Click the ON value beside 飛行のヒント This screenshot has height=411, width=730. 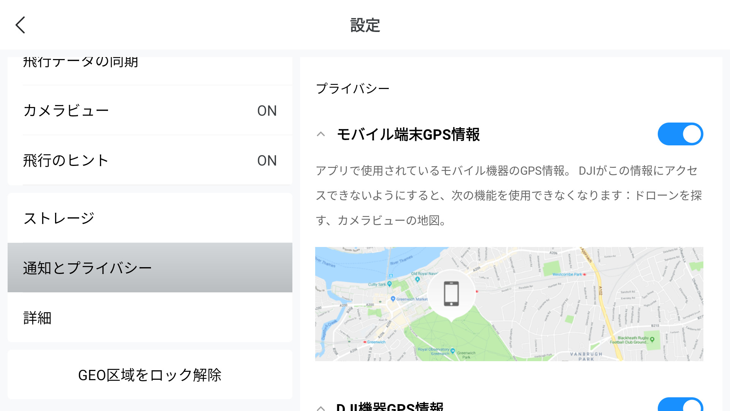[x=267, y=161]
